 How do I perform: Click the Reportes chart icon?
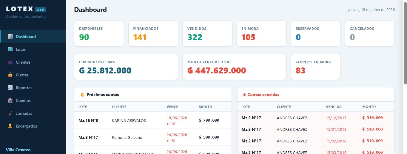click(x=10, y=88)
